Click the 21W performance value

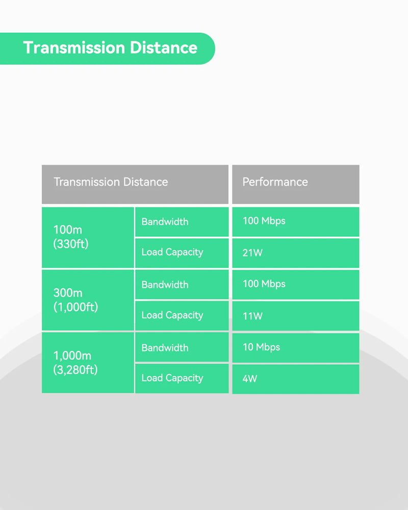[252, 253]
